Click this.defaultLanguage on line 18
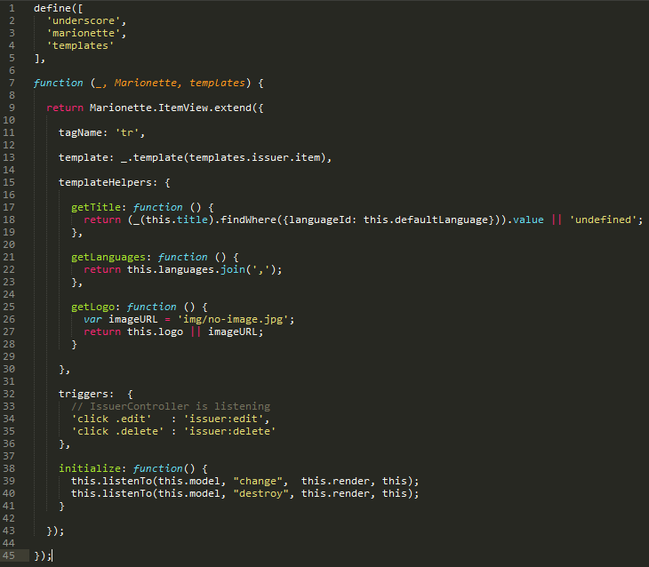The width and height of the screenshot is (649, 567). pos(426,220)
